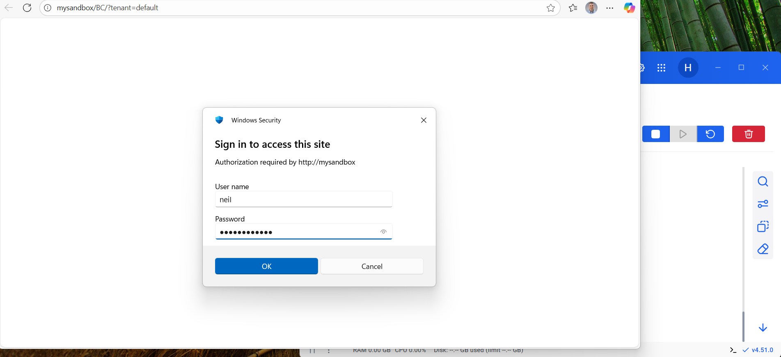The height and width of the screenshot is (357, 781).
Task: Open the terminal icon in status bar
Action: 733,350
